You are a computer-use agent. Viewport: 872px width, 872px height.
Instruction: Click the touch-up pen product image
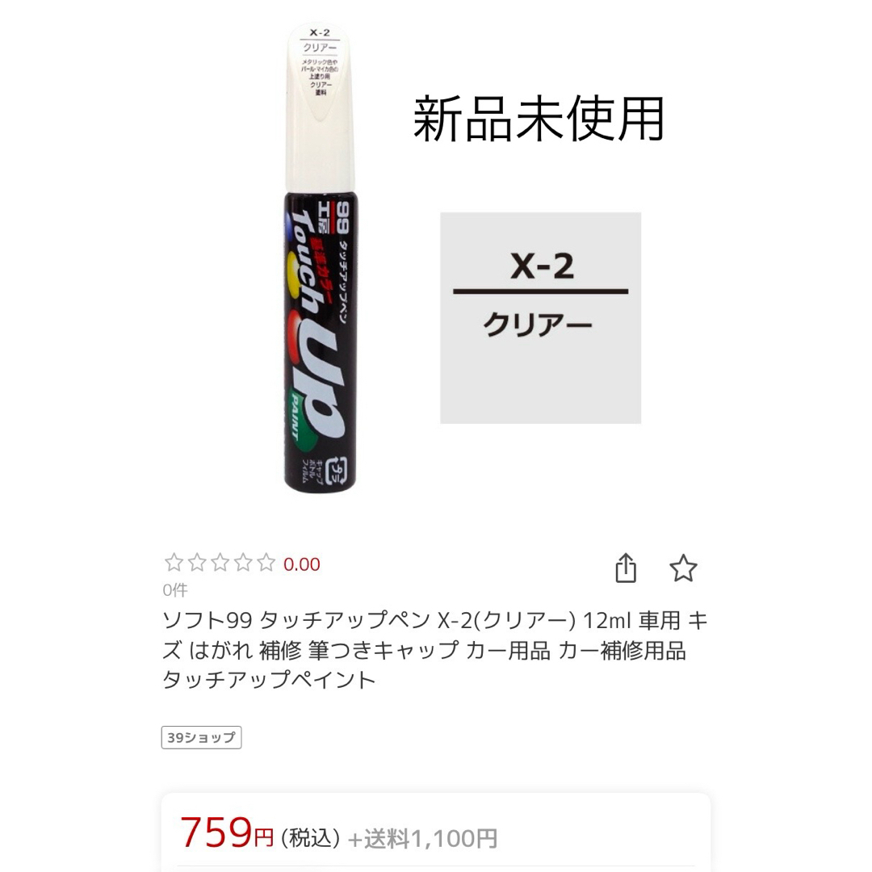click(320, 258)
